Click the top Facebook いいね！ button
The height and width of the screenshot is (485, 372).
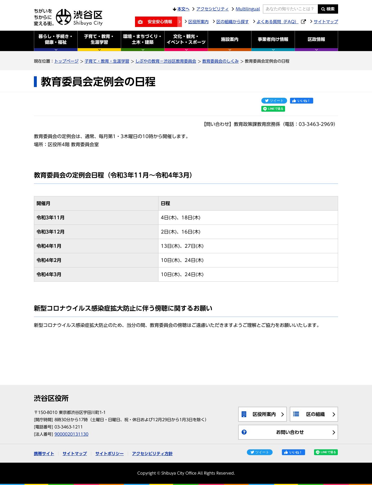coord(302,101)
